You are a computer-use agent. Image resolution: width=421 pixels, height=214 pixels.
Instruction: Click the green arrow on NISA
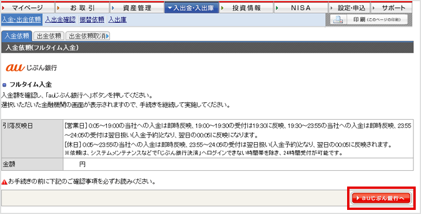tap(277, 8)
